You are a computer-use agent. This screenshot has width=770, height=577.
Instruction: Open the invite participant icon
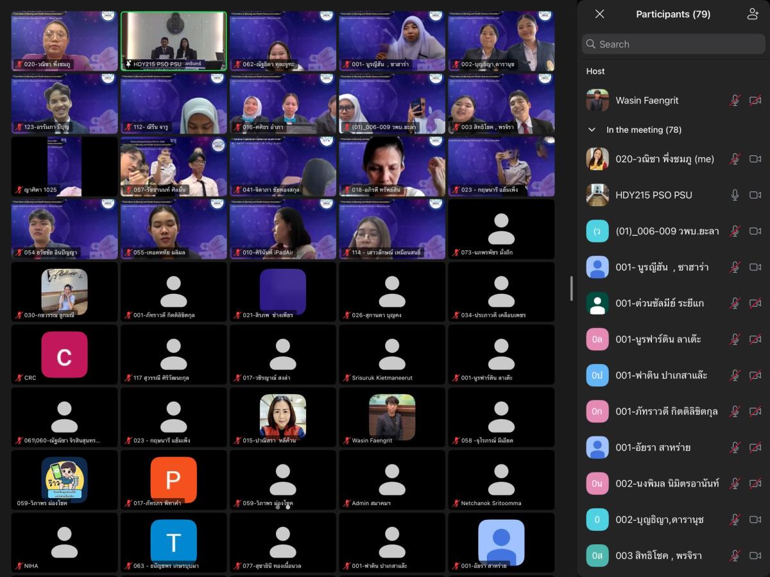(x=753, y=14)
